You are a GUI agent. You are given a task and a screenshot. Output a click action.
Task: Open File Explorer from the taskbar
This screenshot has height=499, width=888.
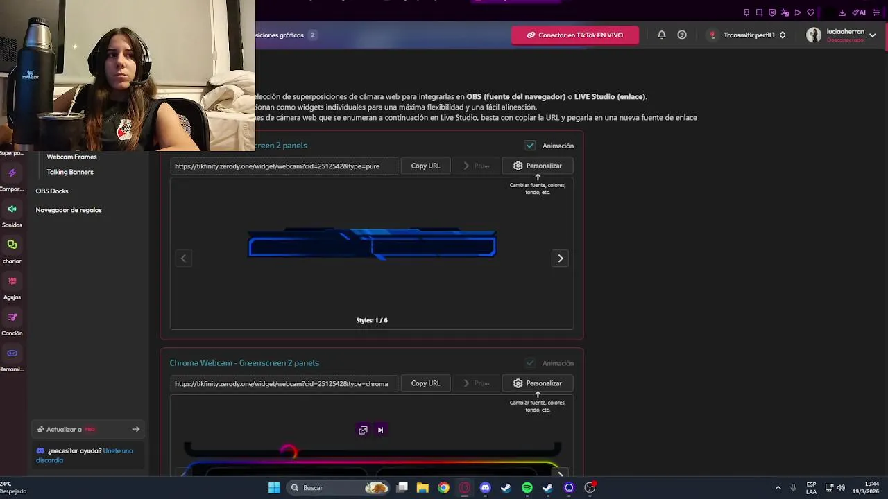pyautogui.click(x=422, y=488)
